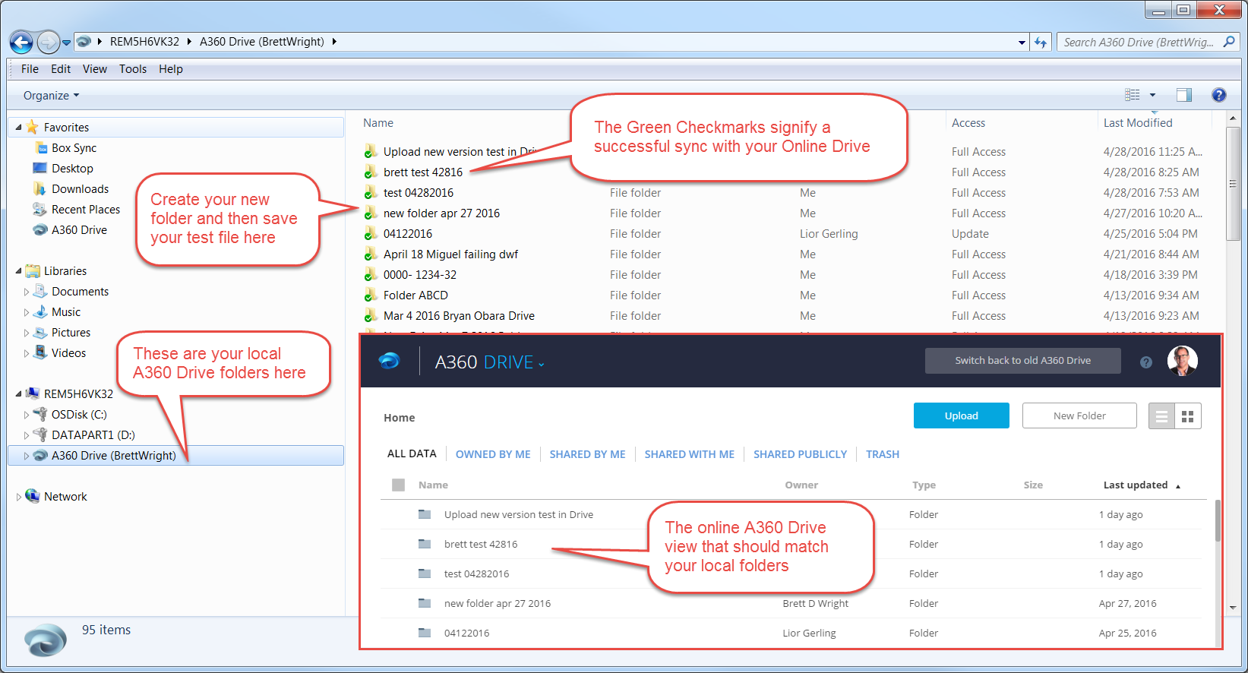Click the Back navigation arrow
Screen dimensions: 1248x673
click(x=22, y=42)
